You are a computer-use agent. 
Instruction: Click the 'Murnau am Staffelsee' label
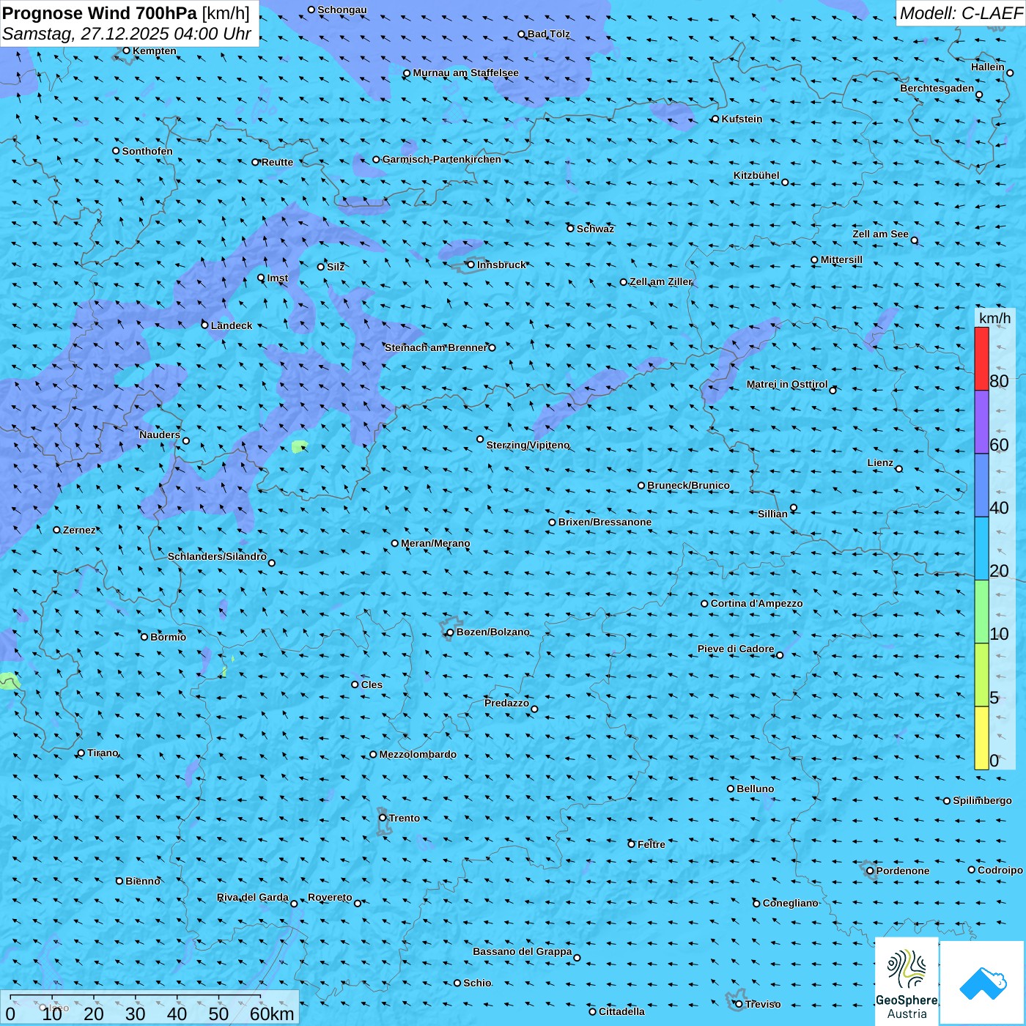pyautogui.click(x=465, y=73)
